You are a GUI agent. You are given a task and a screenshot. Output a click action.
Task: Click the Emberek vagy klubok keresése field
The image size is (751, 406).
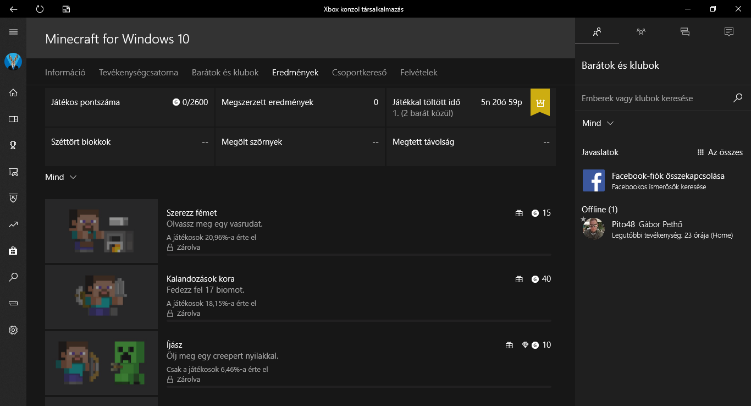(x=654, y=98)
